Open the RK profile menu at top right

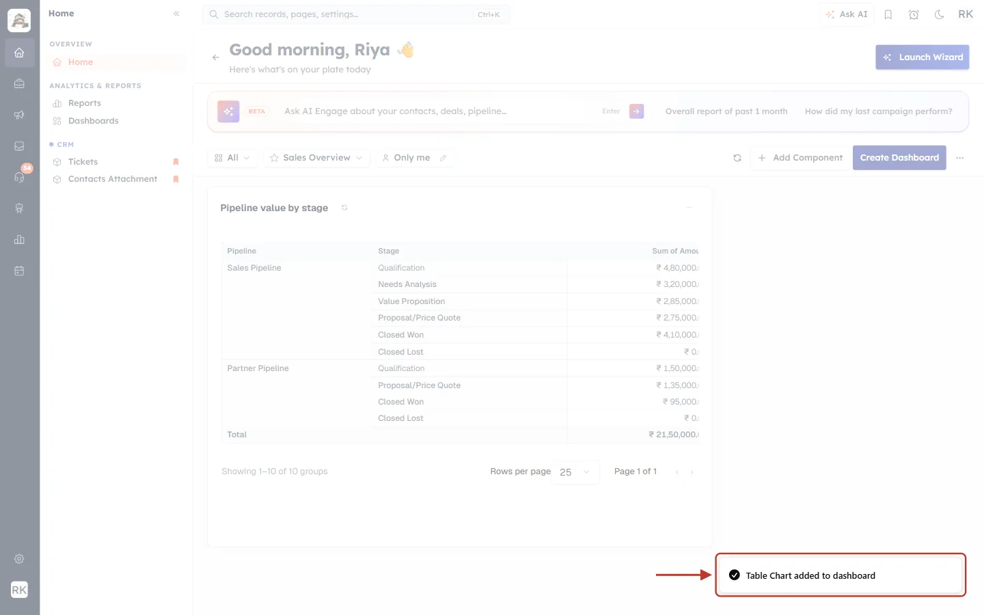tap(966, 14)
